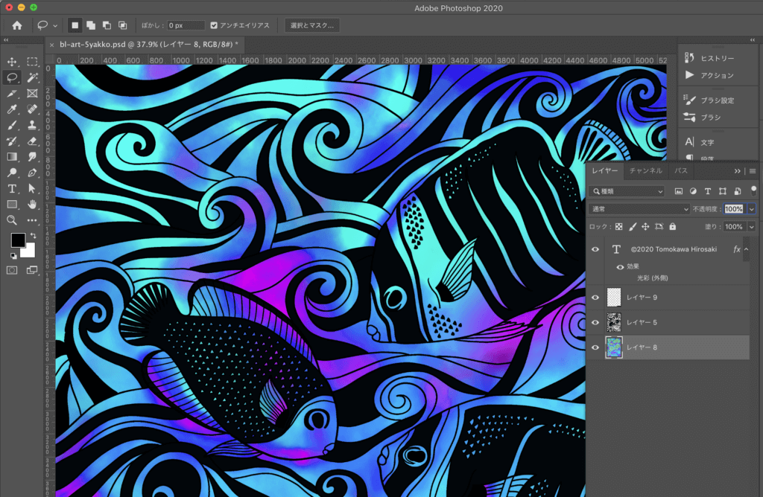This screenshot has width=763, height=497.
Task: Click the black foreground color swatch
Action: [18, 240]
